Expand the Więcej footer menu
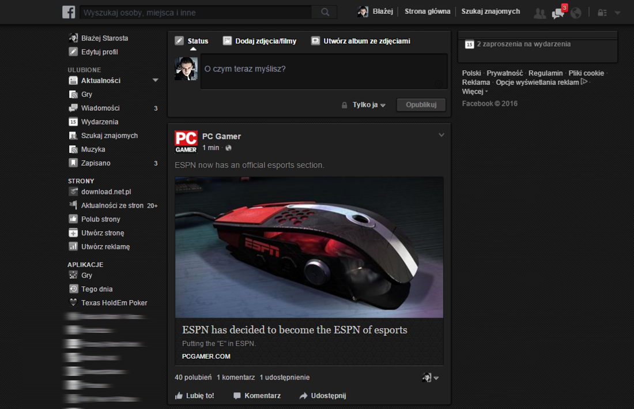 click(475, 91)
